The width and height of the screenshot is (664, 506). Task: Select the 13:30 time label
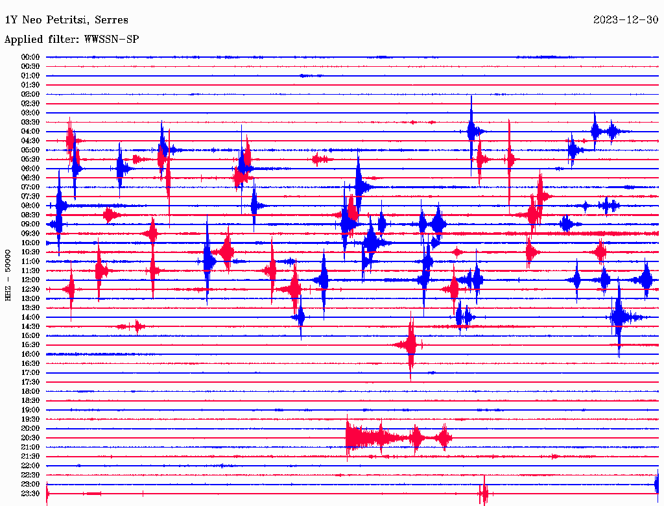[x=30, y=307]
